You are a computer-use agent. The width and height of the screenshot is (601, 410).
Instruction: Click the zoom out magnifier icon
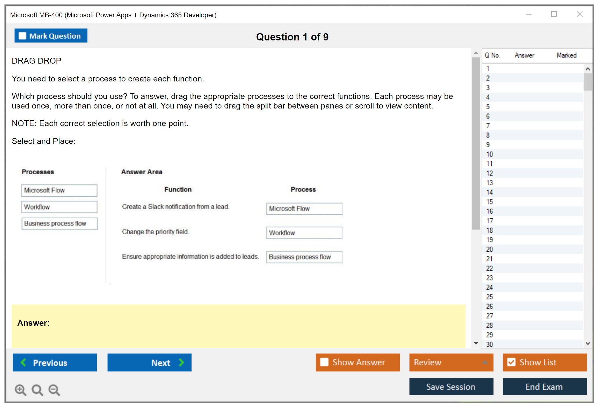(54, 390)
